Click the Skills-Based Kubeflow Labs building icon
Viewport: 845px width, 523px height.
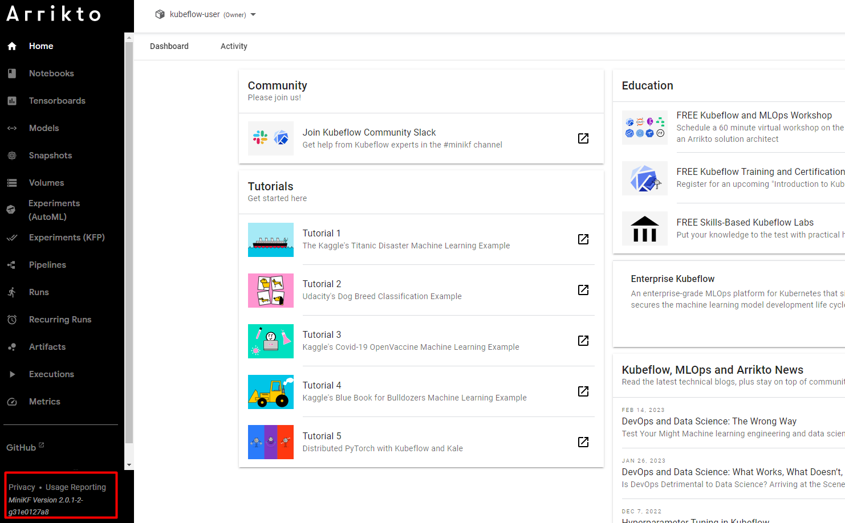click(645, 228)
